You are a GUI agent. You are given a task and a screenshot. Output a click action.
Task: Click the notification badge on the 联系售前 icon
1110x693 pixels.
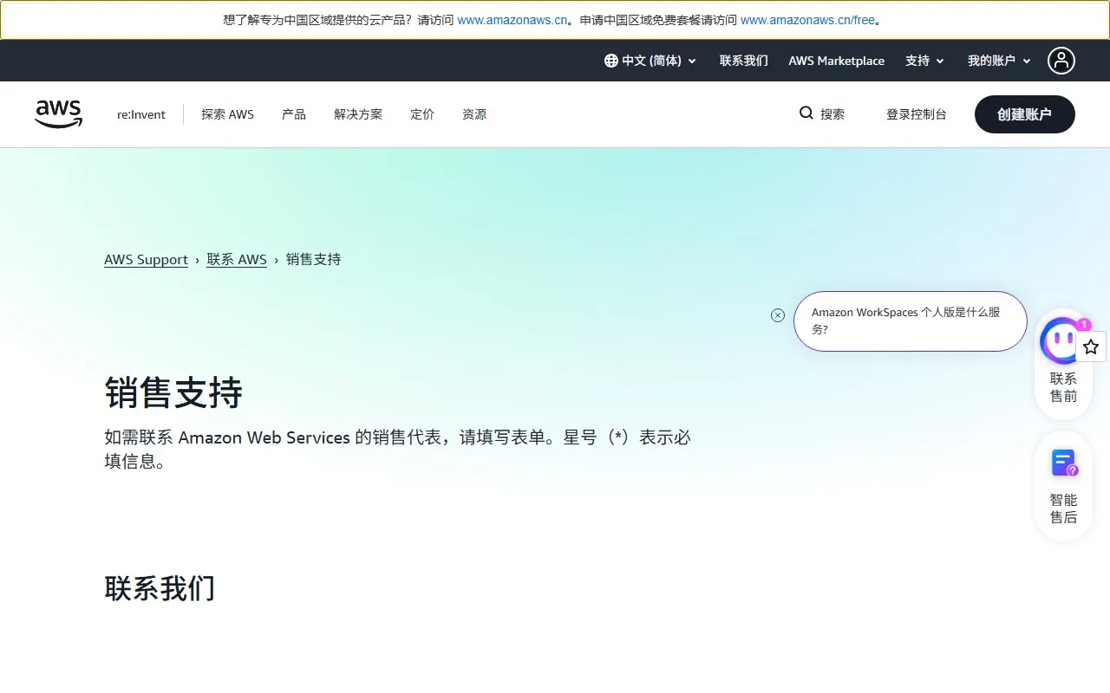click(1084, 325)
